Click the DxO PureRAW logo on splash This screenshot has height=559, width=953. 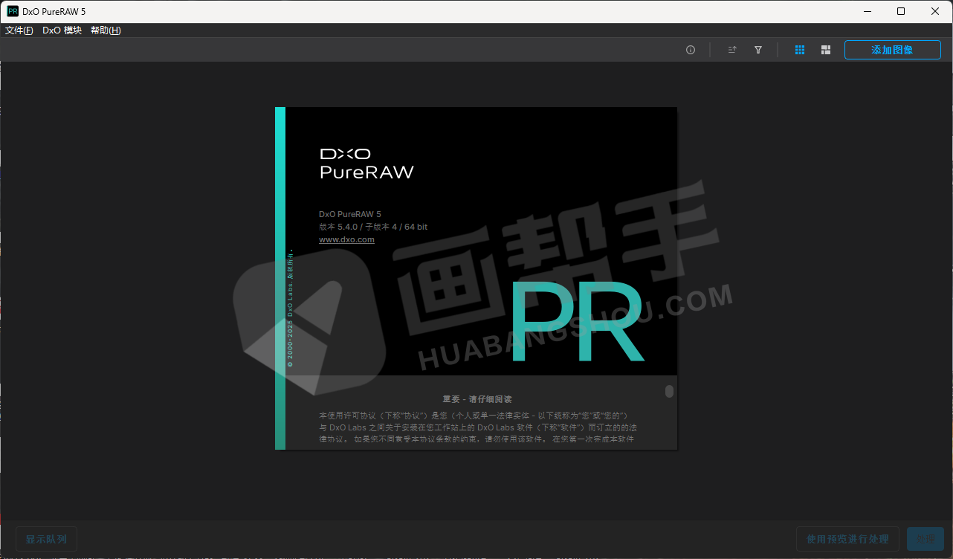pyautogui.click(x=366, y=164)
